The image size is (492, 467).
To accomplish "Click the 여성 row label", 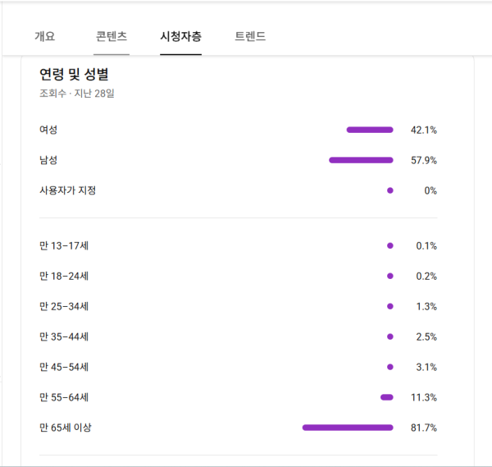I will click(x=48, y=130).
